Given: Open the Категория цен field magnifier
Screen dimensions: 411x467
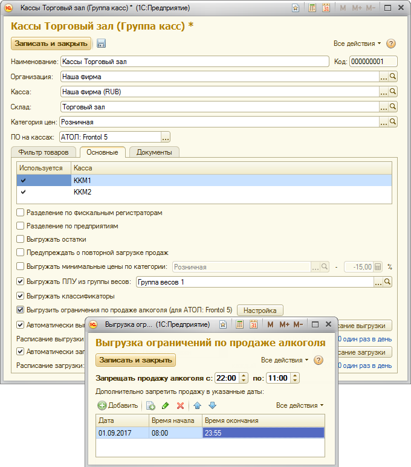Looking at the screenshot, I should click(x=393, y=122).
